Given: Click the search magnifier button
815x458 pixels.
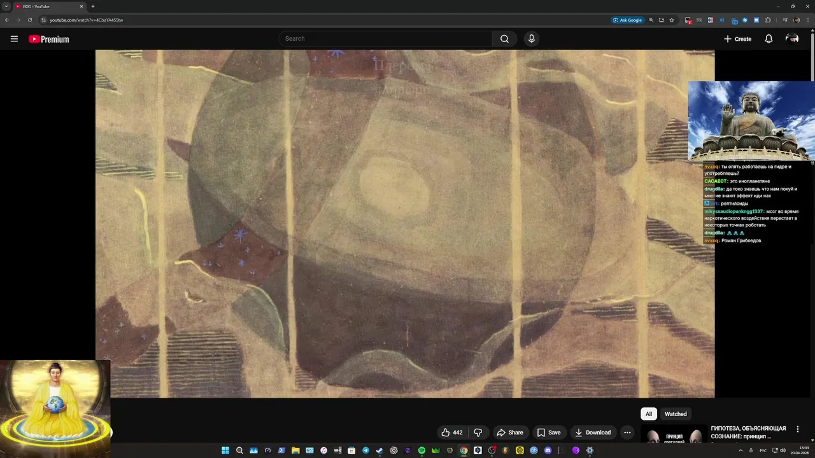Looking at the screenshot, I should tap(504, 39).
